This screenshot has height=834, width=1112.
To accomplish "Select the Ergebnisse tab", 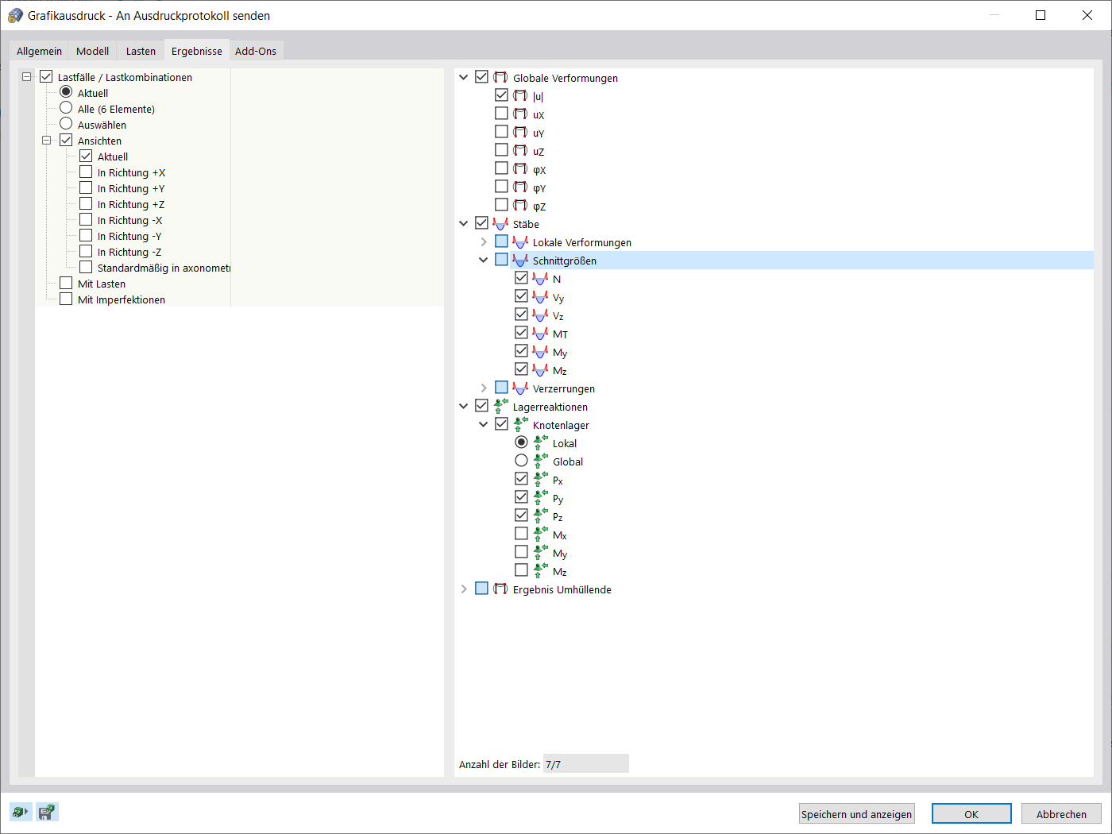I will pos(197,50).
